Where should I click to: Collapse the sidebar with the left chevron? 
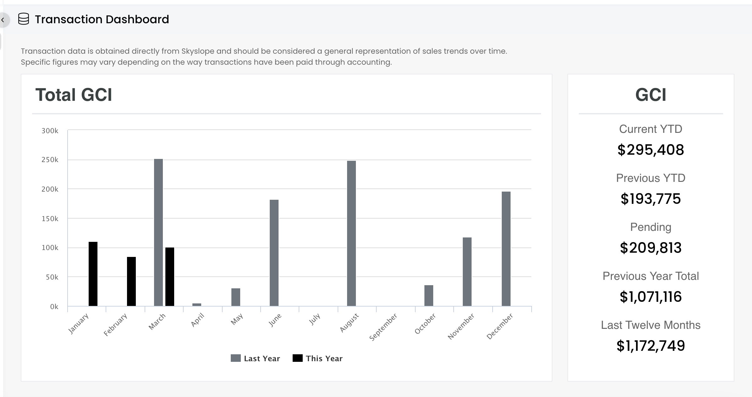coord(3,20)
